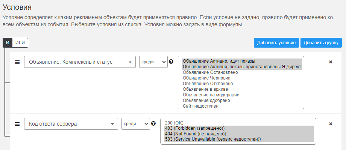
Task: Select 503 (Service Unavailable) response code
Action: 239,139
